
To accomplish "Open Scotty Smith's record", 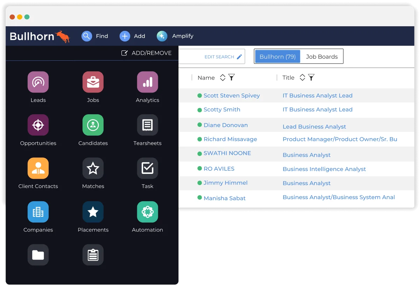I will [x=222, y=109].
